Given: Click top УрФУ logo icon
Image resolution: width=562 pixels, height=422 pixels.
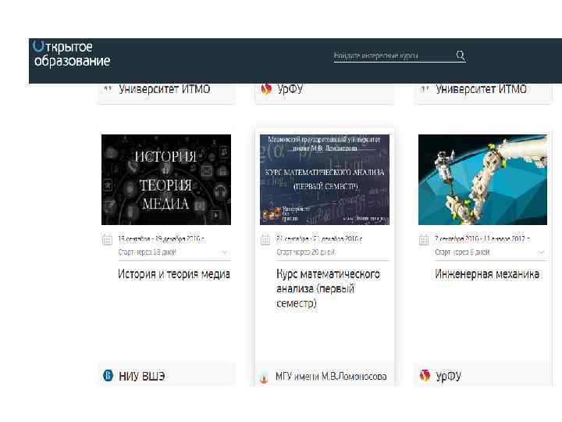Looking at the screenshot, I should [266, 89].
